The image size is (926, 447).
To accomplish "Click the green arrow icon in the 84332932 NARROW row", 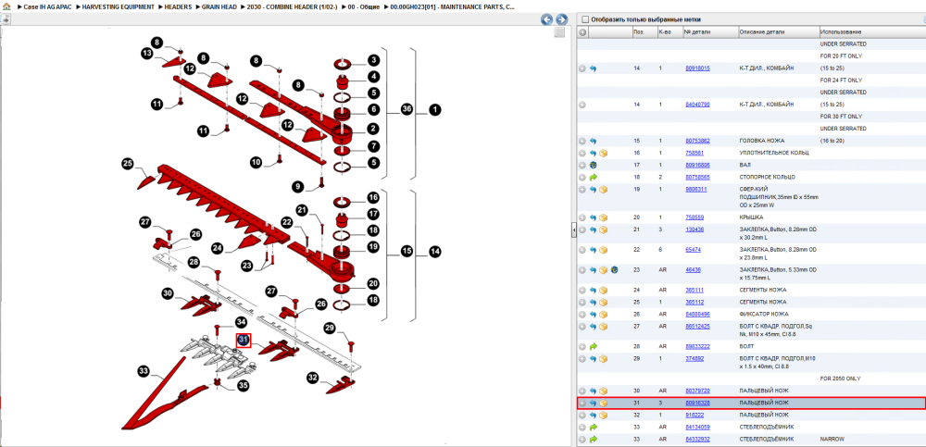I will (593, 440).
